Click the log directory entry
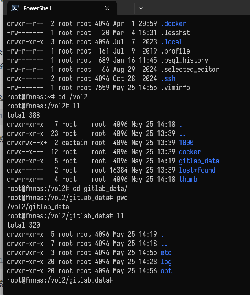Screen dimensions: 250x295 coord(166,262)
